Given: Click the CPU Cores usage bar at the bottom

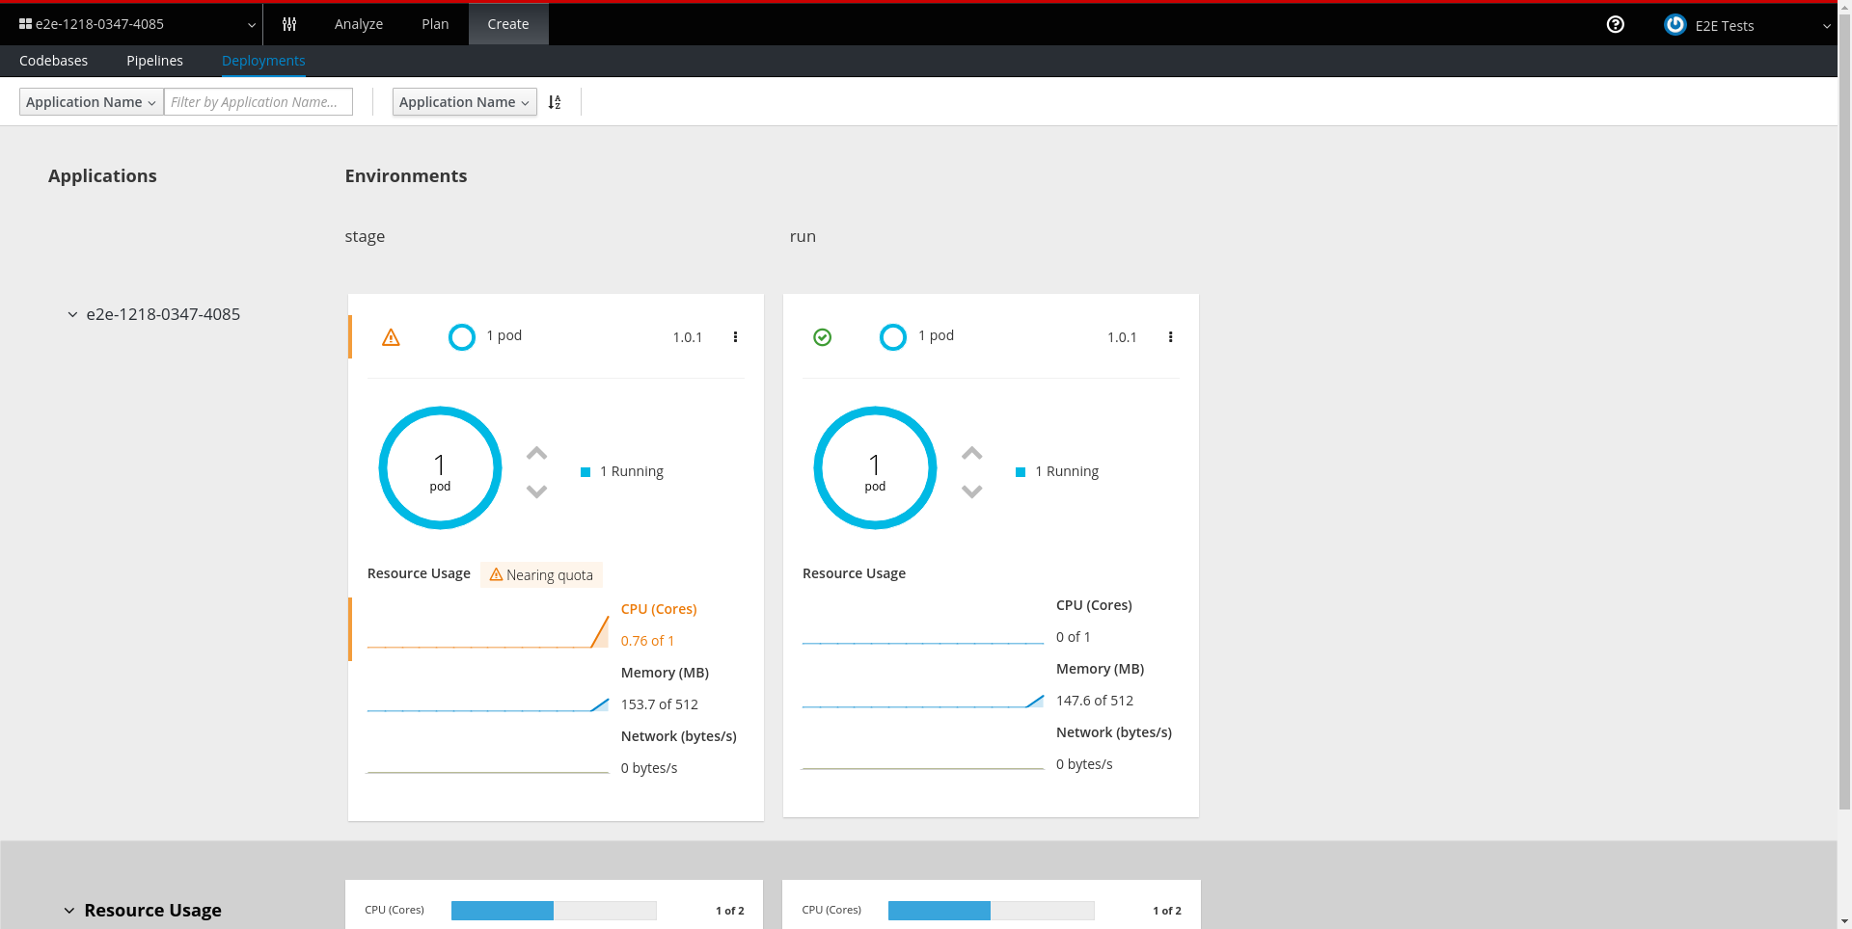Looking at the screenshot, I should tap(554, 910).
